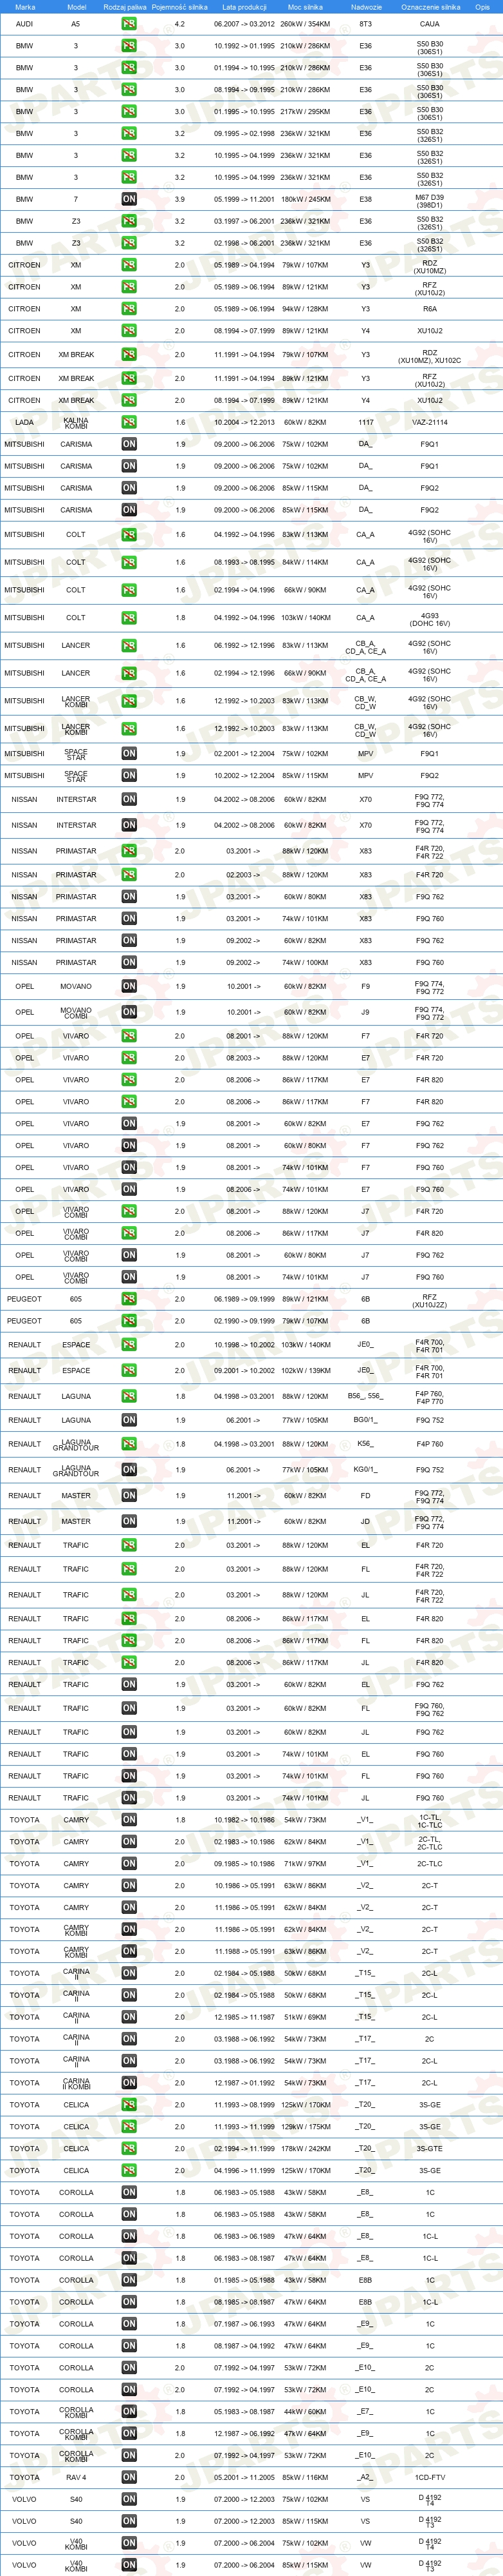This screenshot has height=2576, width=503.
Task: Click the ON icon in the TOYOTA RAV 4 row
Action: (129, 2477)
